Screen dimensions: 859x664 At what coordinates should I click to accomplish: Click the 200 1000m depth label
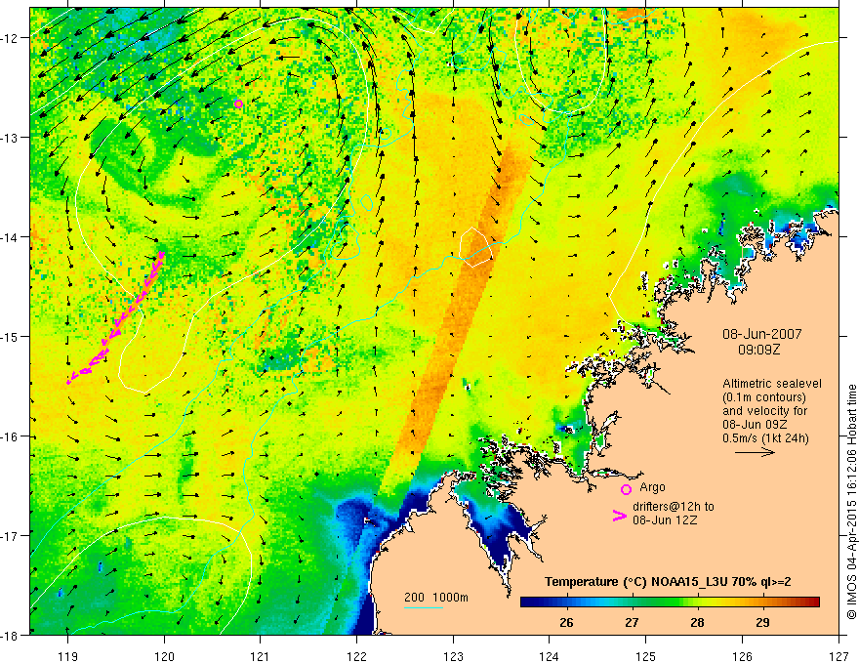coord(436,598)
